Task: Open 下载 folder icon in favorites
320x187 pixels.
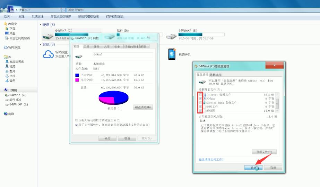Action: [7, 28]
